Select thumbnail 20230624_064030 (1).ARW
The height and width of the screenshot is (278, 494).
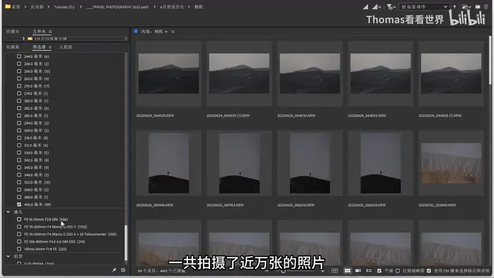(239, 74)
